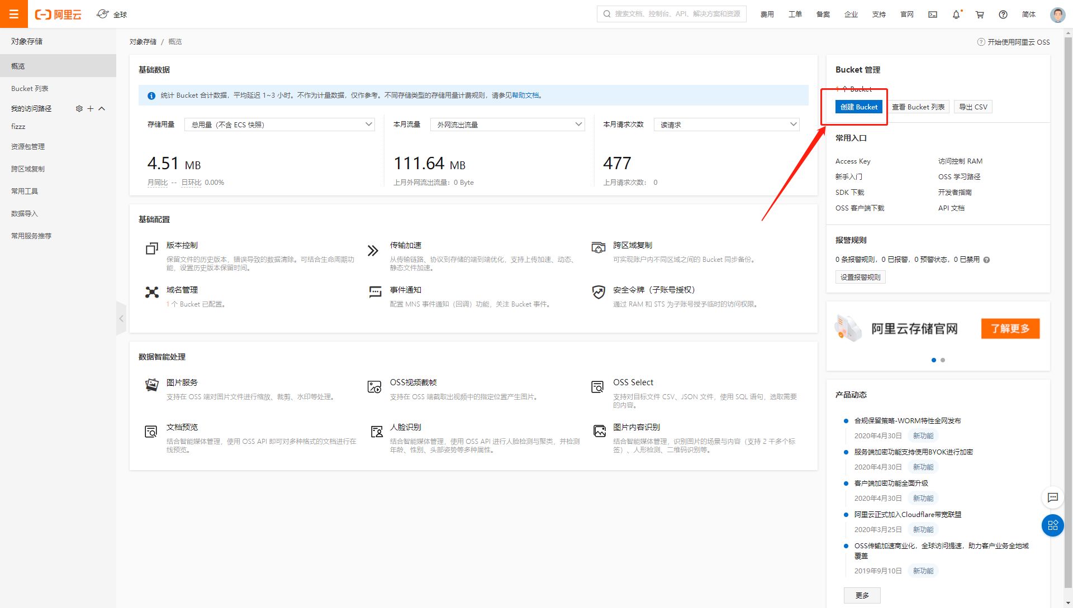Viewport: 1073px width, 608px height.
Task: Open the 企业 top menu
Action: click(x=851, y=15)
